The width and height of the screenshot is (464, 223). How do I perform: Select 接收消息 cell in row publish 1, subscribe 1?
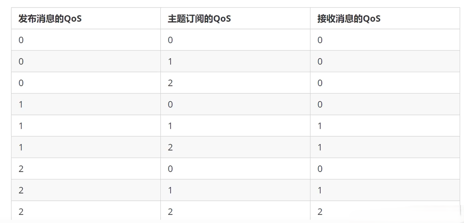(x=385, y=126)
